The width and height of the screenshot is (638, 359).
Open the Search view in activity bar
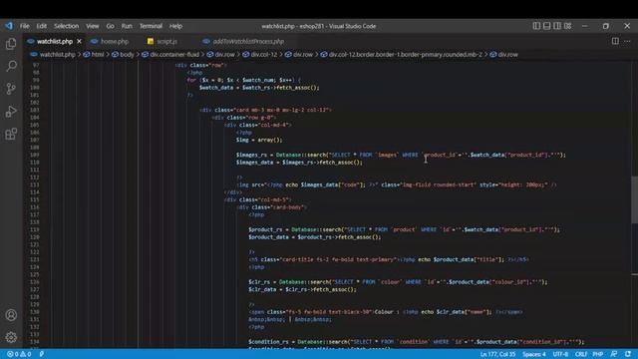tap(11, 66)
